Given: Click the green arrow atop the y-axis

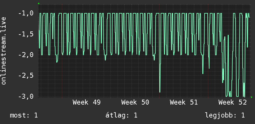Looking at the screenshot, I should (39, 3).
